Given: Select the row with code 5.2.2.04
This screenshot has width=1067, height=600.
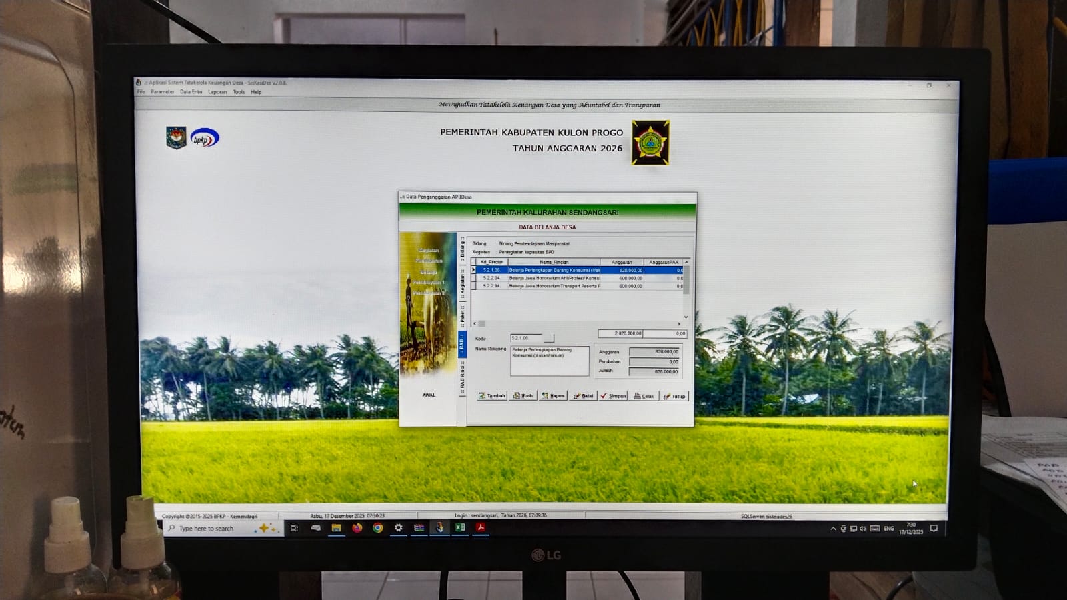Looking at the screenshot, I should point(554,278).
